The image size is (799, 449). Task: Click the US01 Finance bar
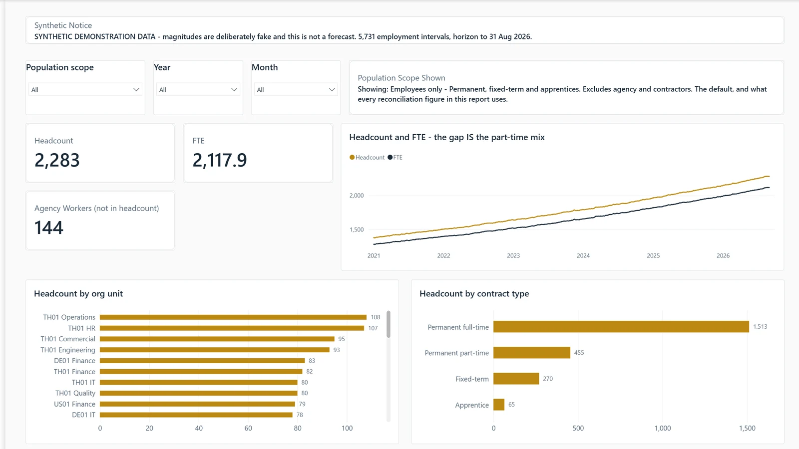[x=197, y=404]
